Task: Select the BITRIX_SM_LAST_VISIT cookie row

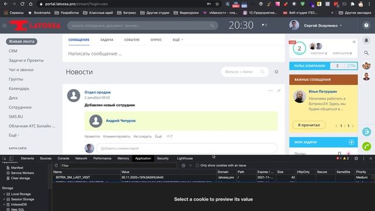Action: (213, 178)
